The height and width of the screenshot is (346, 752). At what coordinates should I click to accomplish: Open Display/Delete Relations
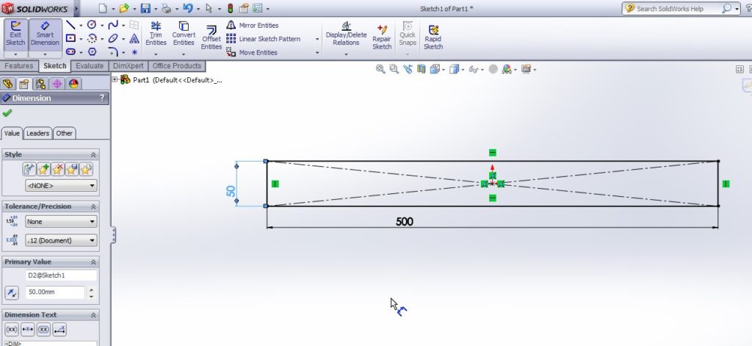pos(347,35)
